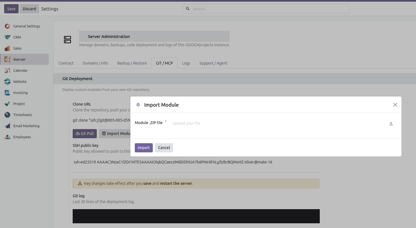The width and height of the screenshot is (416, 228).
Task: Open Calendar settings icon
Action: tap(7, 70)
